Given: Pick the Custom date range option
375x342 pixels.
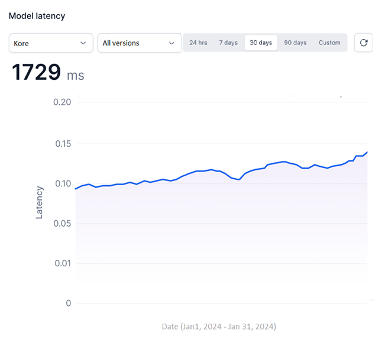Looking at the screenshot, I should pos(329,43).
